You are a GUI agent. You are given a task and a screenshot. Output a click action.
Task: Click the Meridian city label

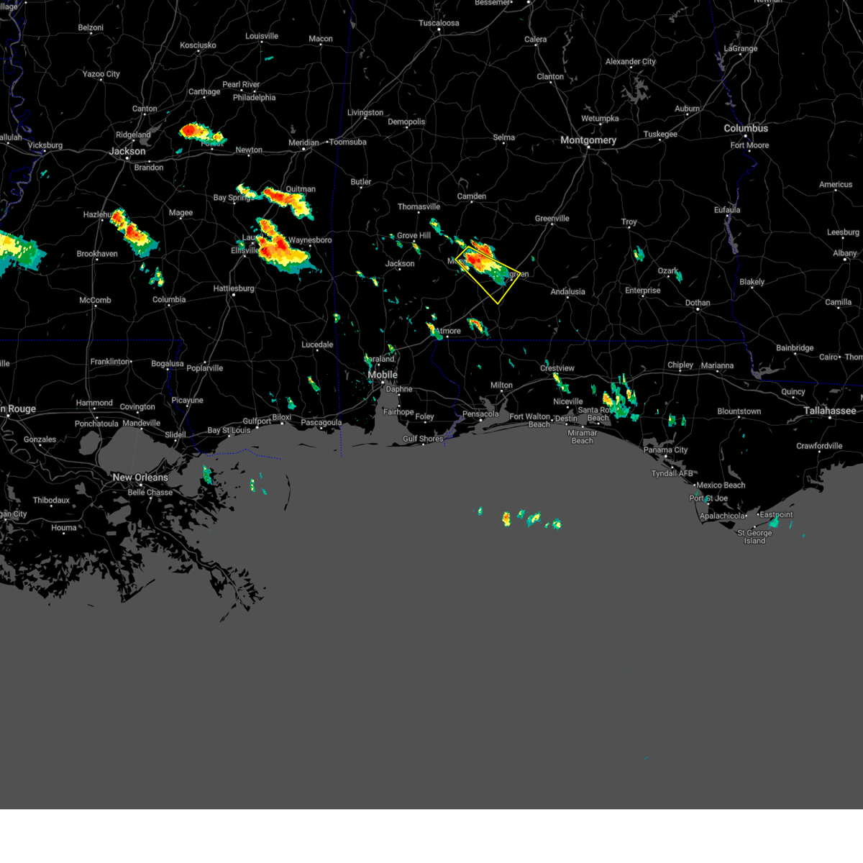coord(303,142)
